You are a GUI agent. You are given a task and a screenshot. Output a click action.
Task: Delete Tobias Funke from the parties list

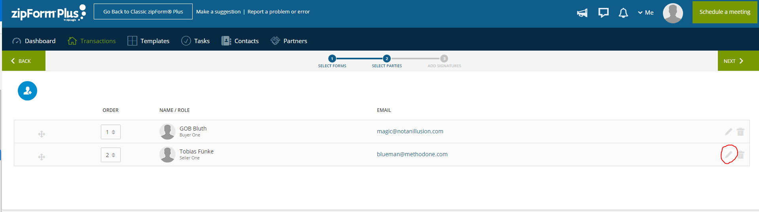click(x=741, y=155)
